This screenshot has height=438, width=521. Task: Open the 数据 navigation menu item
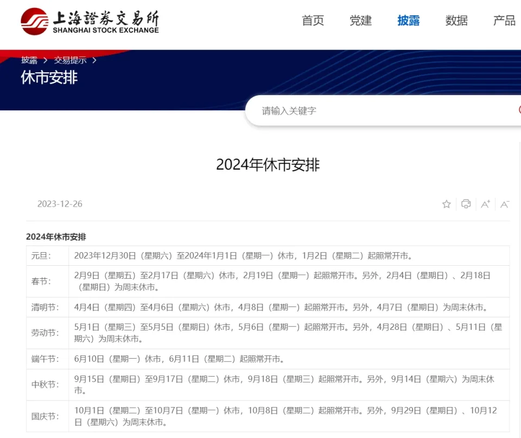[456, 21]
